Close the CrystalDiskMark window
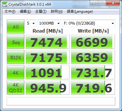Image resolution: width=122 pixels, height=111 pixels. click(113, 3)
